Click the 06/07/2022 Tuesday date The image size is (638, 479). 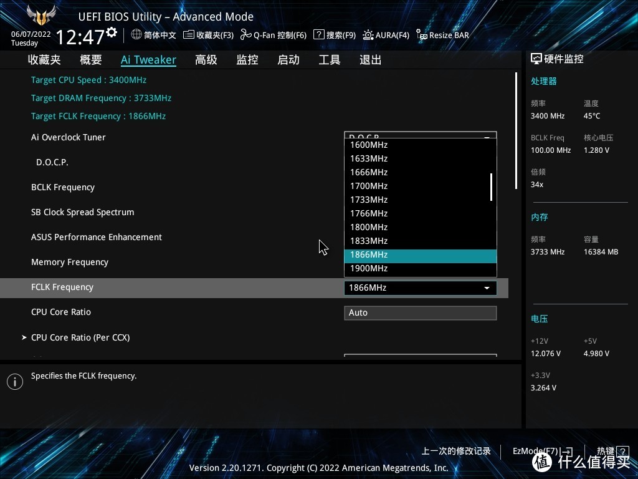click(31, 38)
